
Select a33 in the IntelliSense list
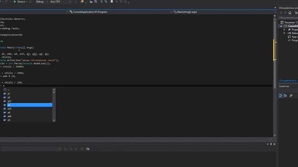tap(27, 109)
